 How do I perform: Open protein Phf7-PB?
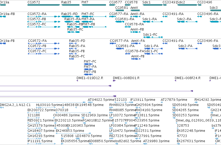click(x=90, y=72)
